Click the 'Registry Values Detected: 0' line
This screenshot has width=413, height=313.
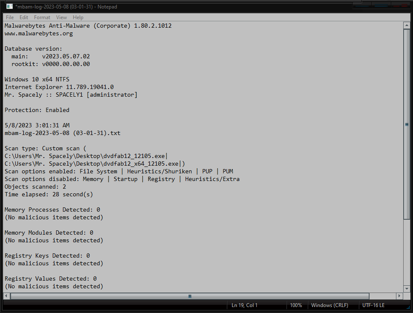tap(51, 279)
